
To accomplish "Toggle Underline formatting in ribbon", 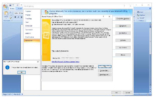I will click(x=21, y=17).
